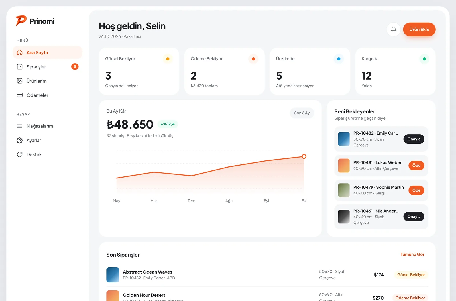Viewport: 456px width, 301px height.
Task: Click the Ürün Ekle button
Action: click(x=419, y=29)
